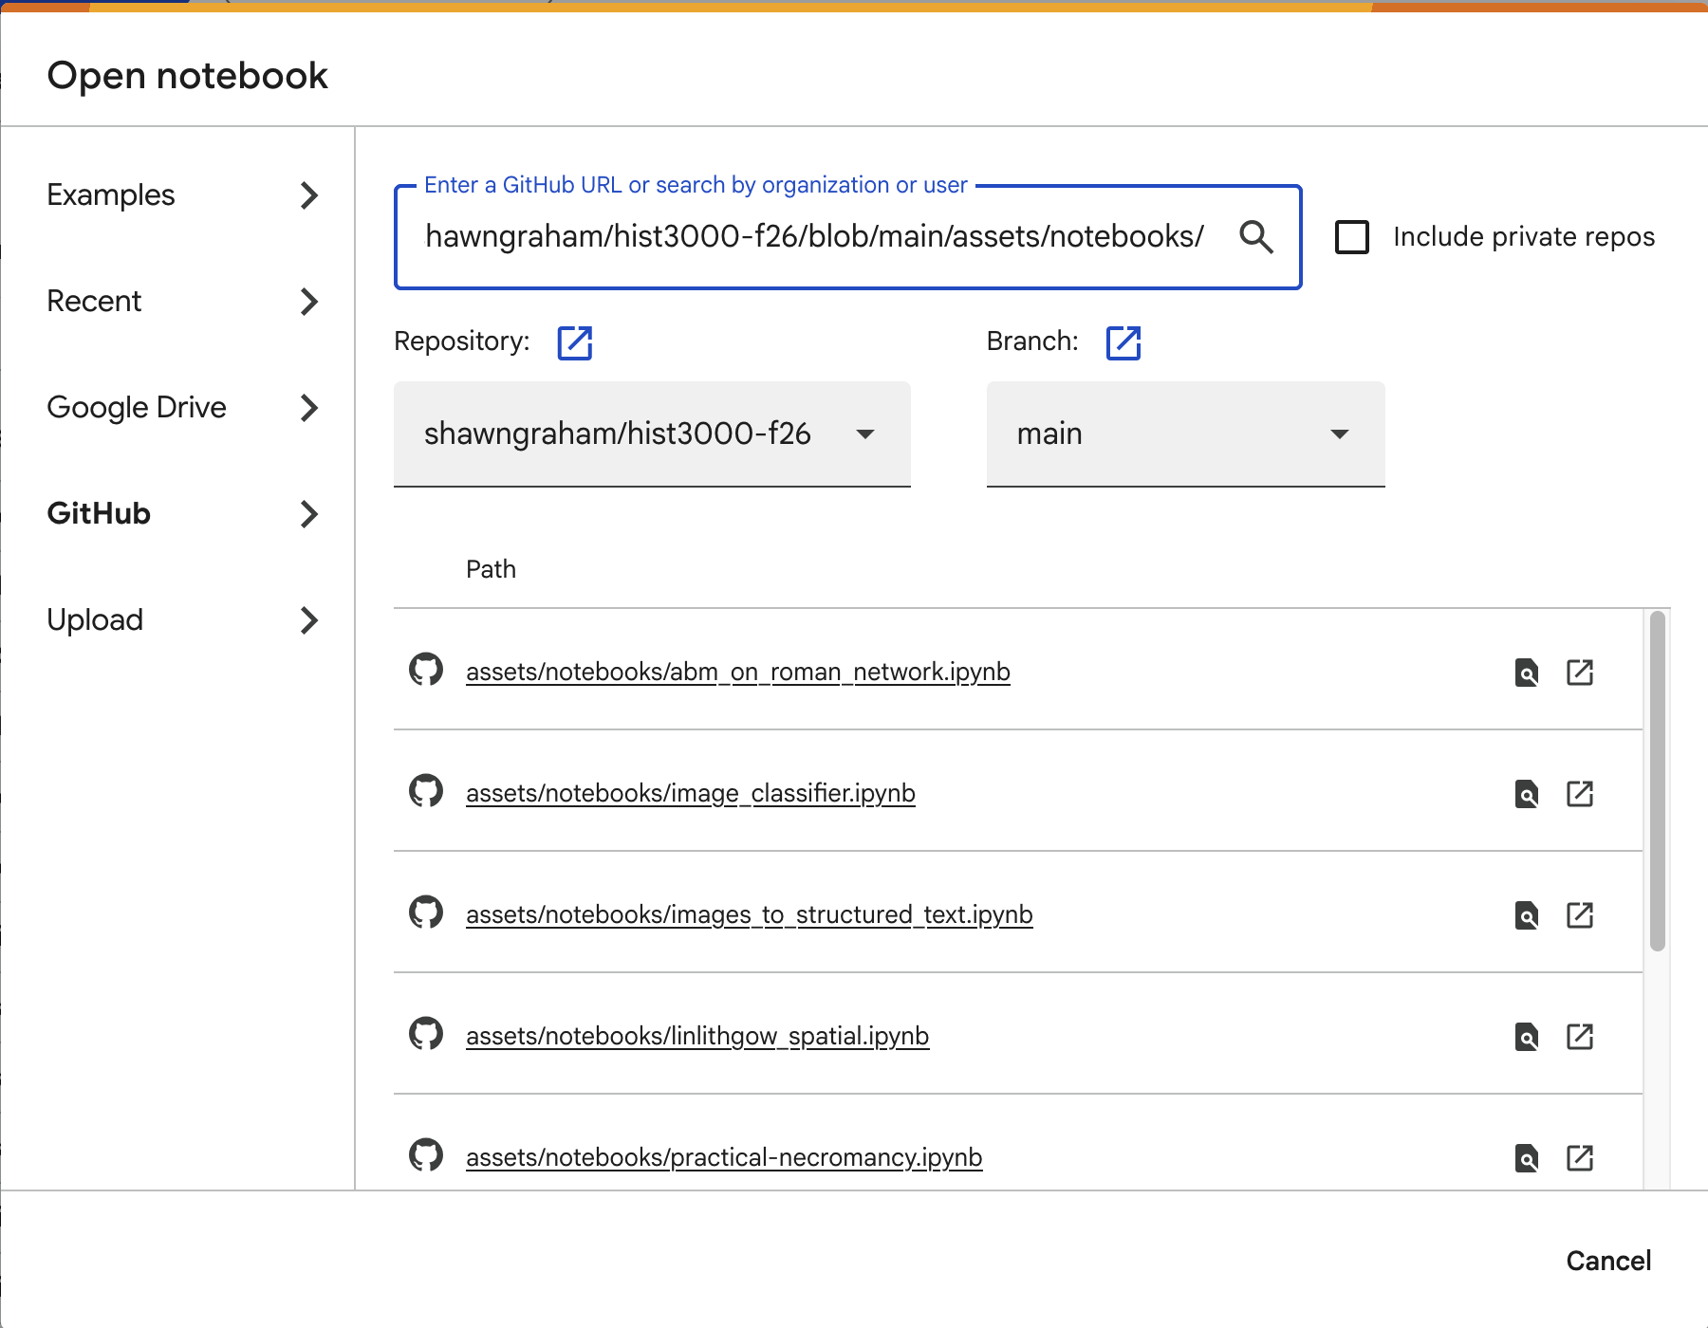Click the notebook list vertical scrollbar thumb
Image resolution: width=1708 pixels, height=1328 pixels.
[1658, 781]
